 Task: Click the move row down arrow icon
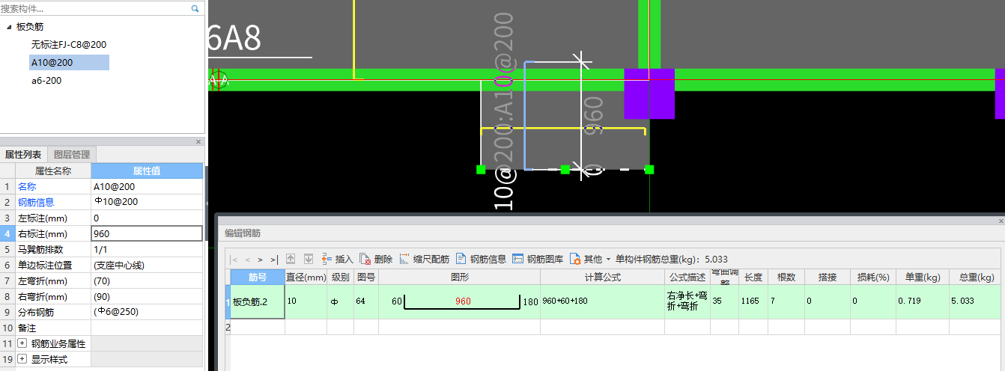pos(308,260)
